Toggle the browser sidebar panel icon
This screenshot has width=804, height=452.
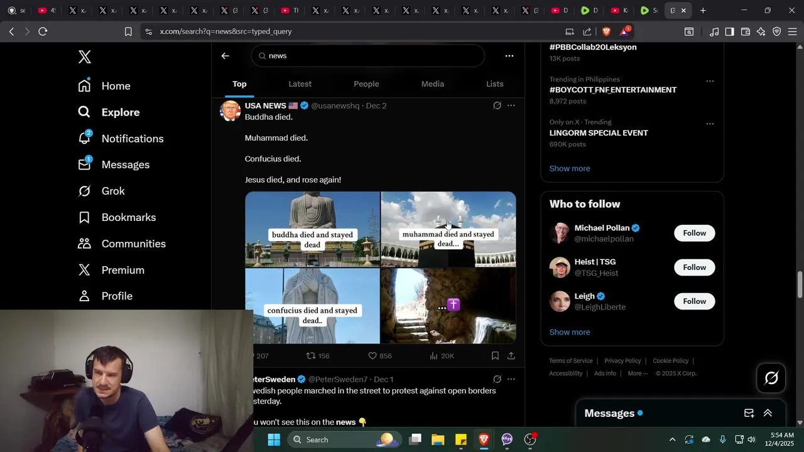coord(729,31)
